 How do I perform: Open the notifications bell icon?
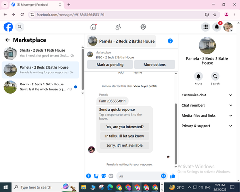point(217,27)
